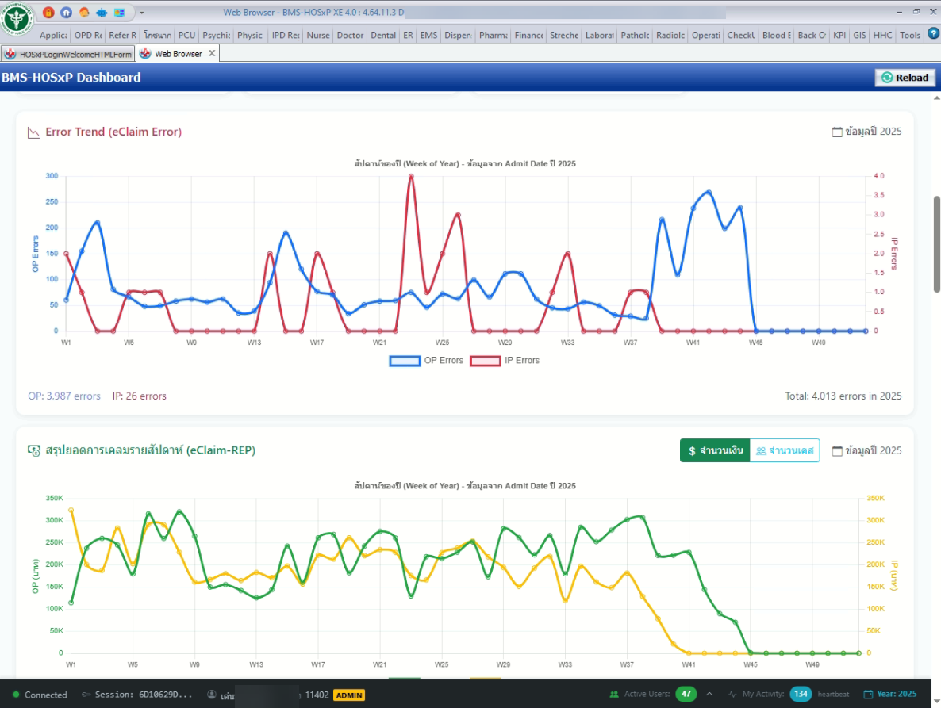Expand the quick access toolbar customize arrow
The height and width of the screenshot is (708, 941).
(x=141, y=13)
